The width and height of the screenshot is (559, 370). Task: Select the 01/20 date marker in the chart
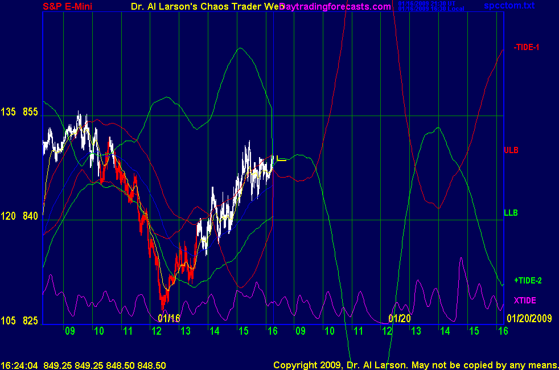pos(399,318)
